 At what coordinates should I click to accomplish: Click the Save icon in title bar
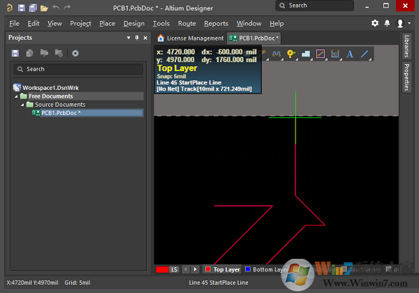coord(22,8)
